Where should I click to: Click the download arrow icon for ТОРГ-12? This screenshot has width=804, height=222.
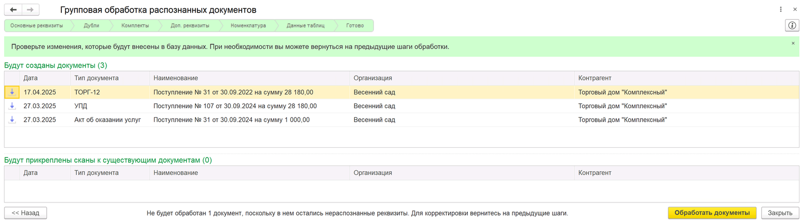[x=12, y=92]
